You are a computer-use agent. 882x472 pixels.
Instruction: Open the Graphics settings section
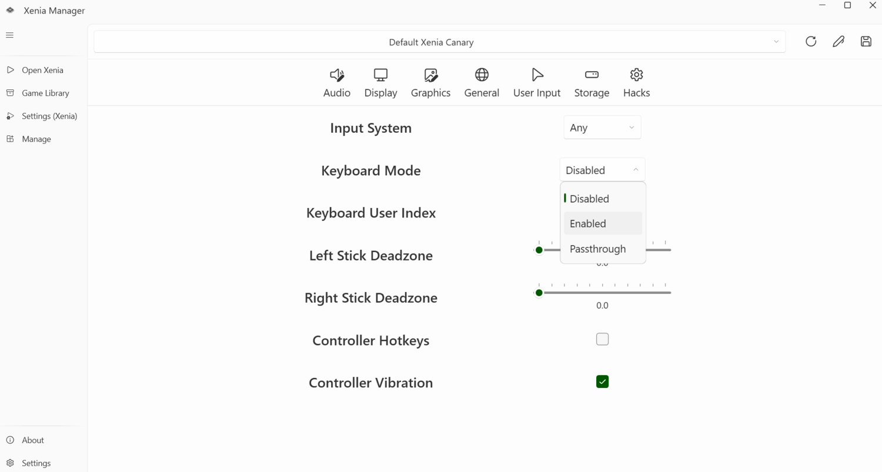(430, 83)
